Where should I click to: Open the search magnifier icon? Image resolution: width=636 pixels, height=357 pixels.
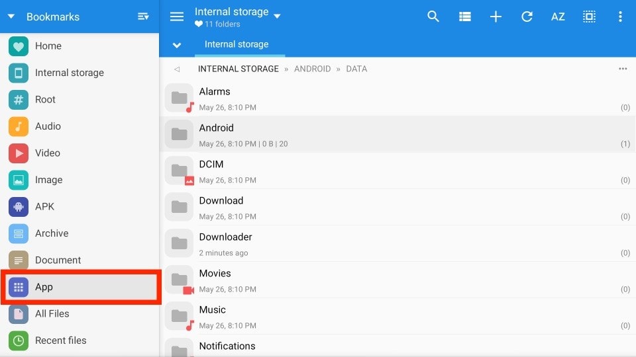pos(433,17)
